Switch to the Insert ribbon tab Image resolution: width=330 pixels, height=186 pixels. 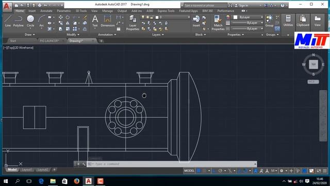tap(32, 11)
